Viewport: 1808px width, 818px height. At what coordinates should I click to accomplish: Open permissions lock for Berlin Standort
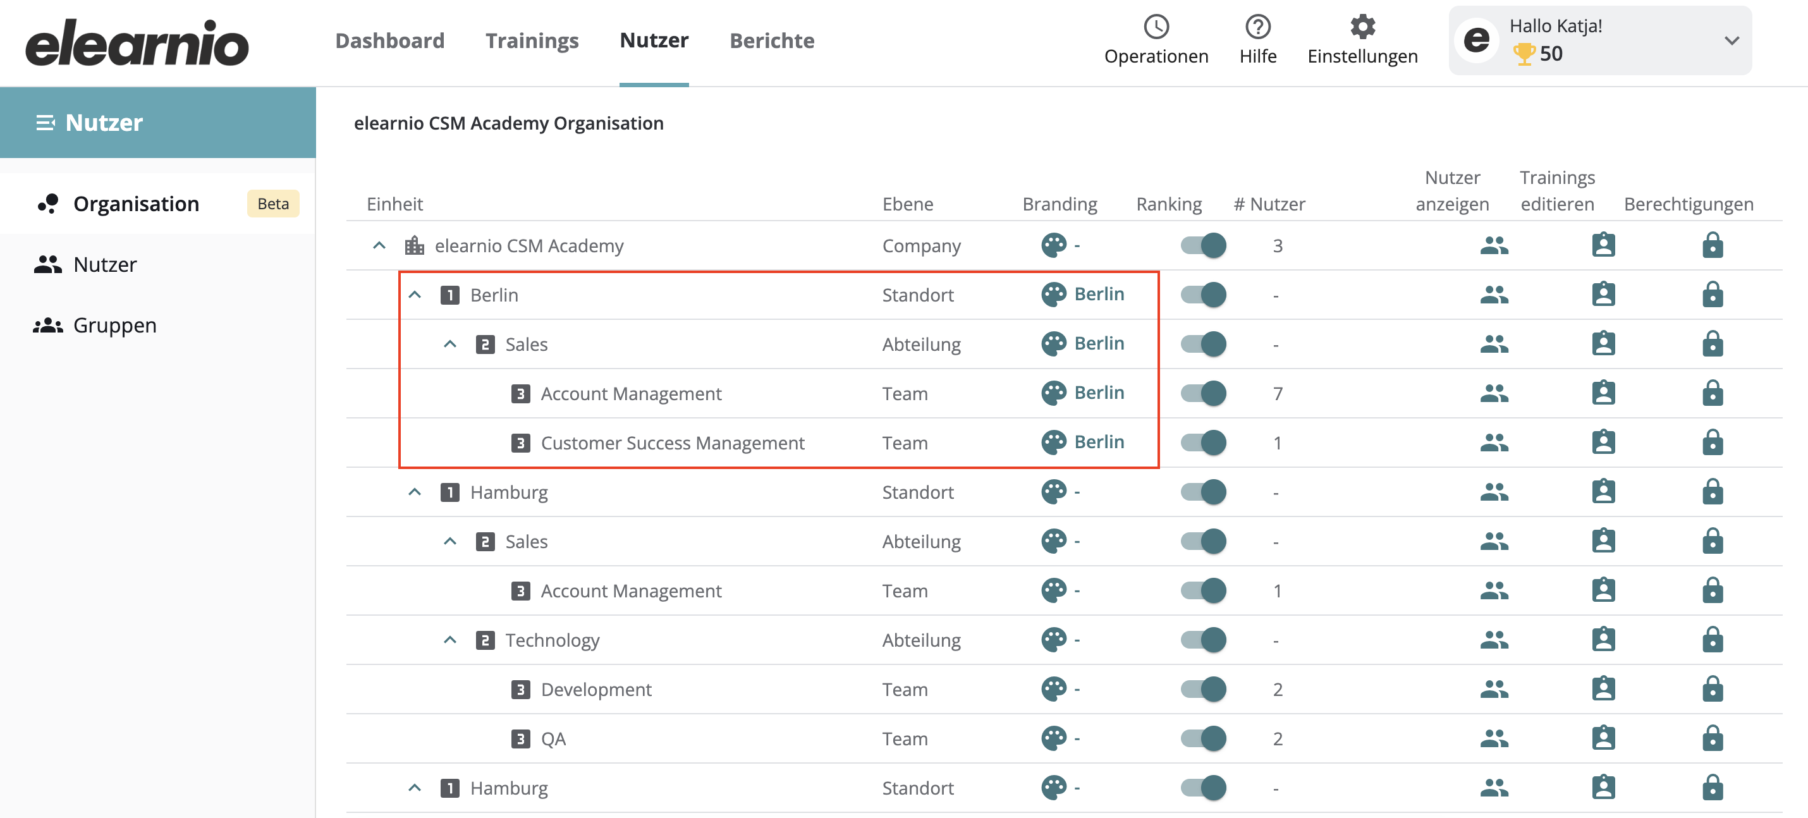coord(1713,295)
